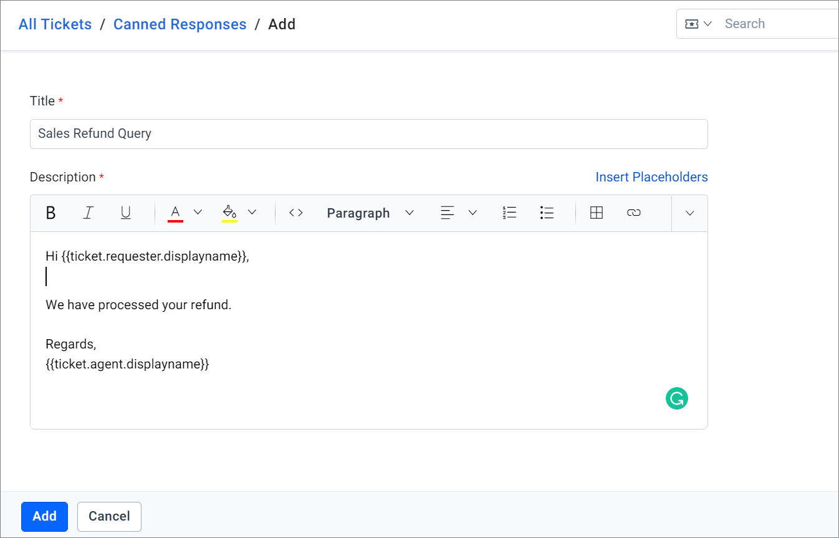839x538 pixels.
Task: Click the Title input field
Action: click(369, 134)
